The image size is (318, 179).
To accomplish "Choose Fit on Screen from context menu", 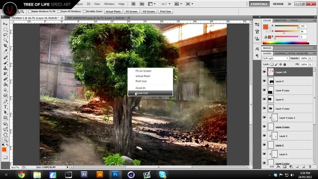I will [150, 71].
